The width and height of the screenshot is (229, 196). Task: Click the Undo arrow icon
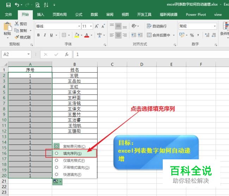coord(17,5)
